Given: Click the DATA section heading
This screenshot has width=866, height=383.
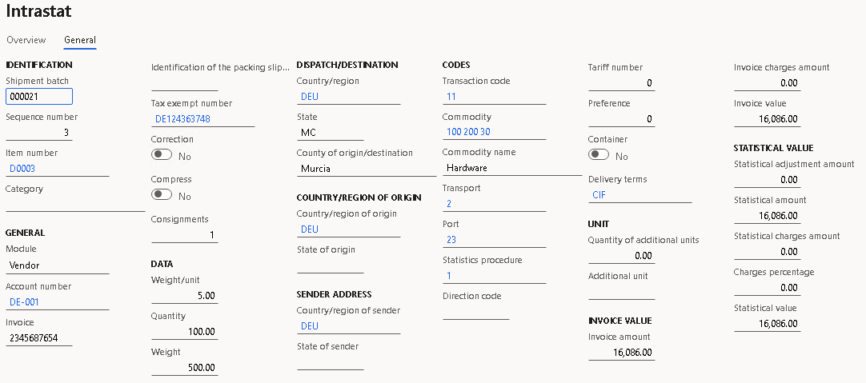Looking at the screenshot, I should [x=162, y=264].
